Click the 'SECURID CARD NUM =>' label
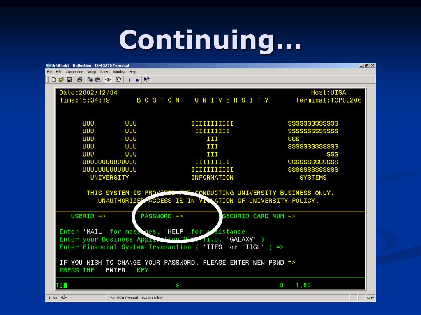Viewport: 421px width, 315px height. [259, 216]
